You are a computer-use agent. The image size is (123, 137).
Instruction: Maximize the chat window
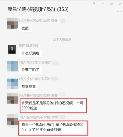[111, 4]
